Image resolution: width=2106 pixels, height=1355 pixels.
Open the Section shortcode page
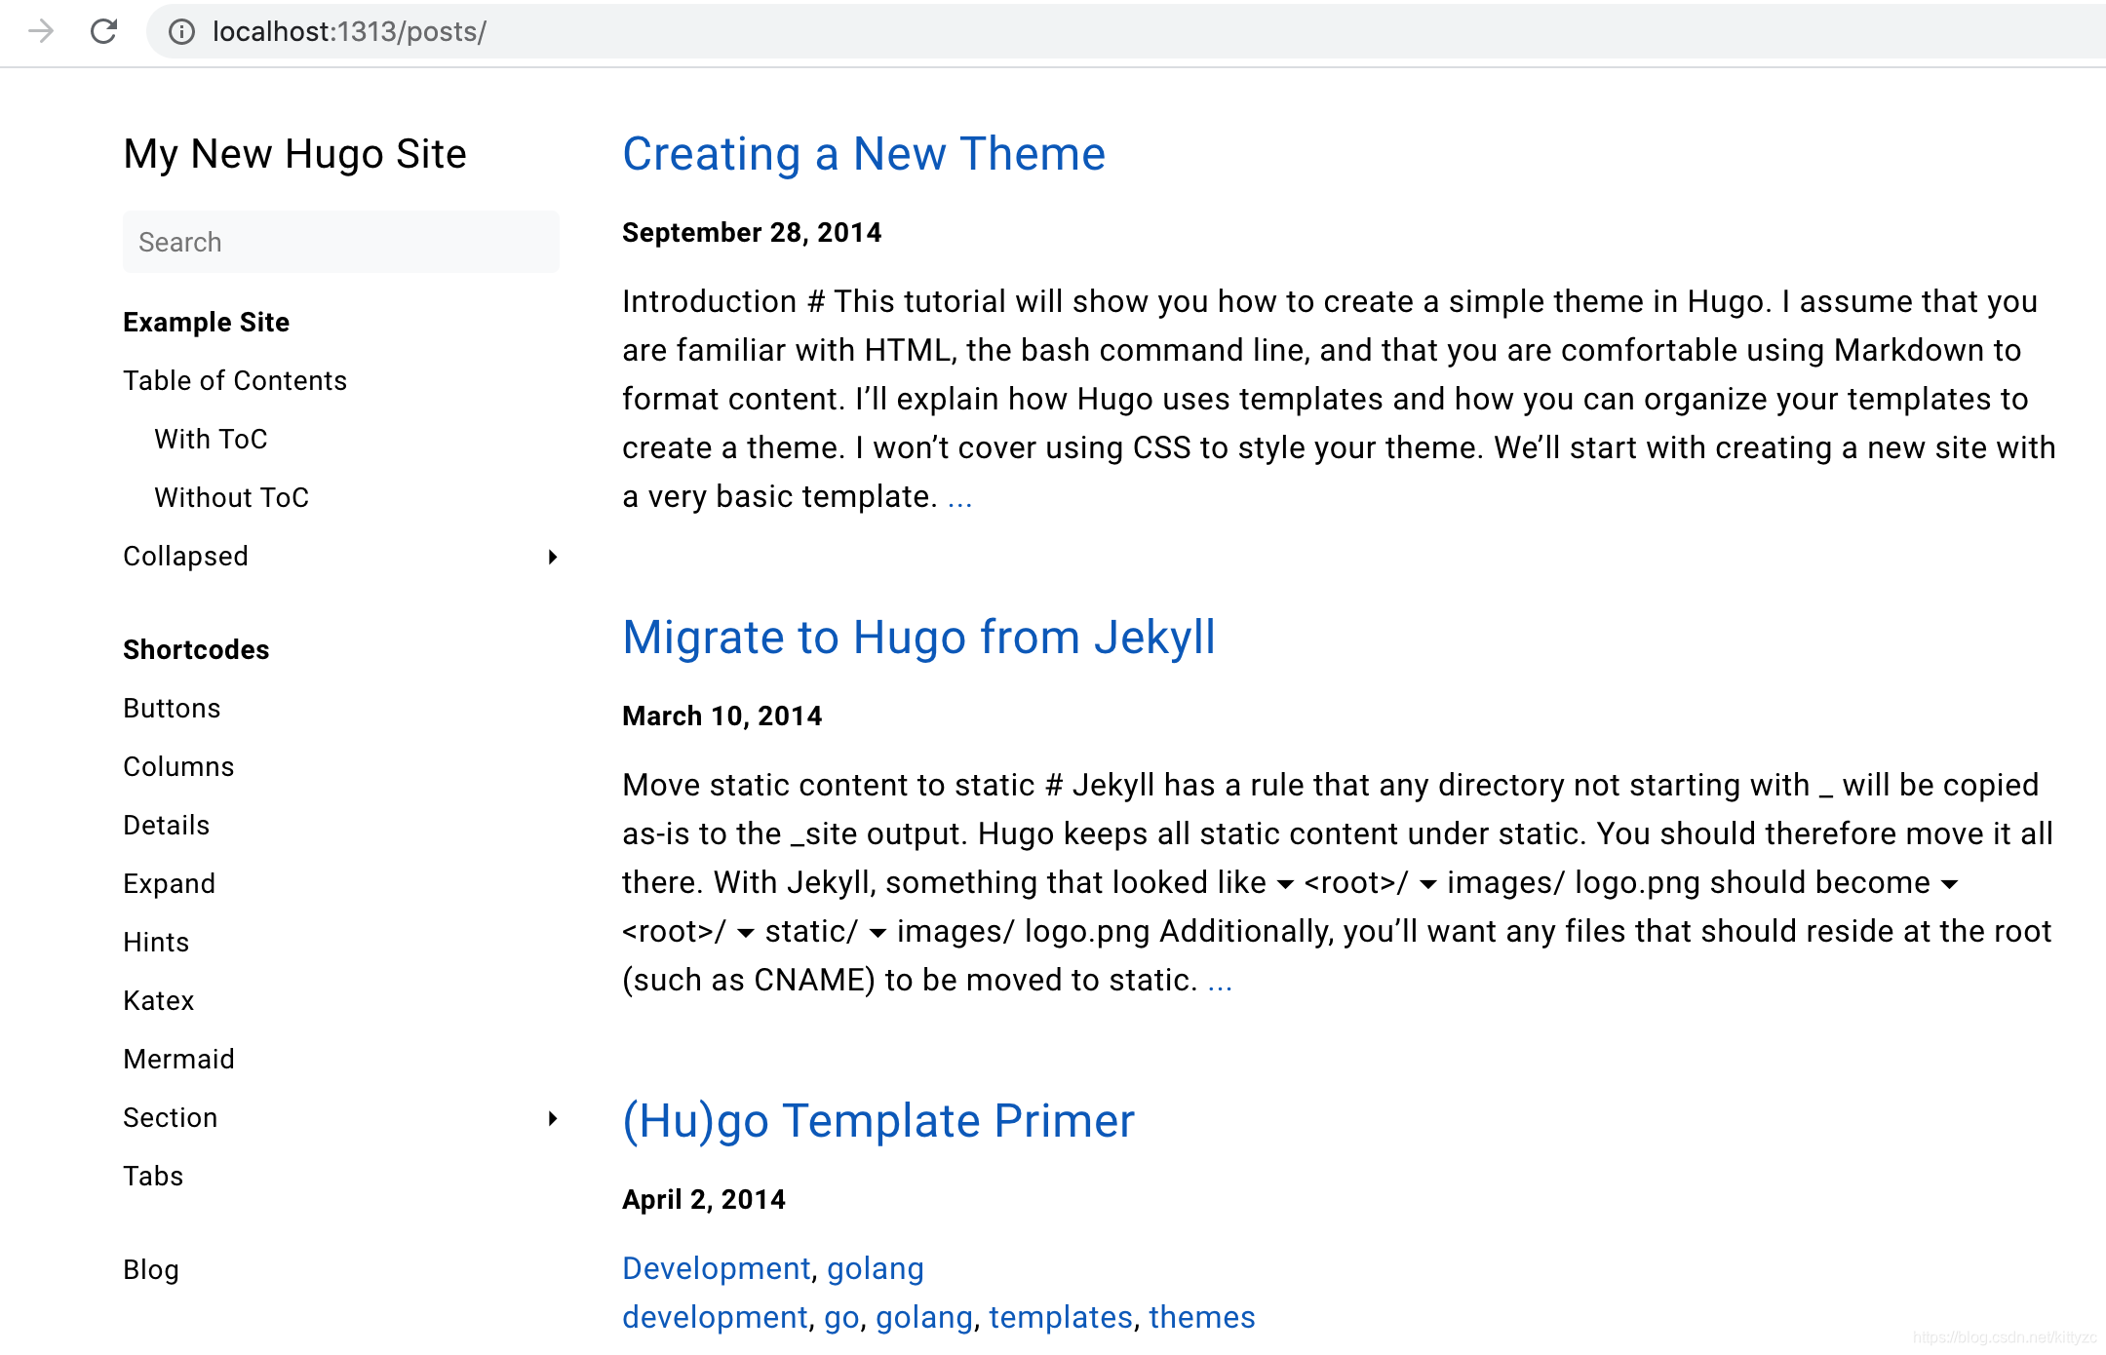pos(170,1117)
